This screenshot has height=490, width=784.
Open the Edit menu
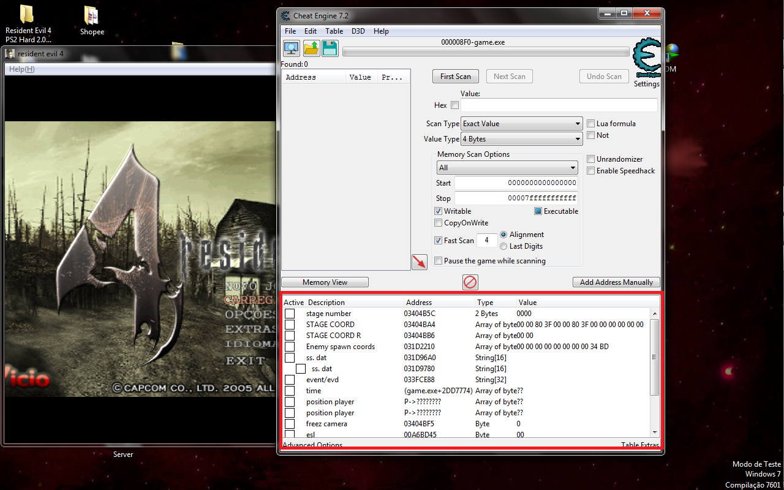pos(311,31)
